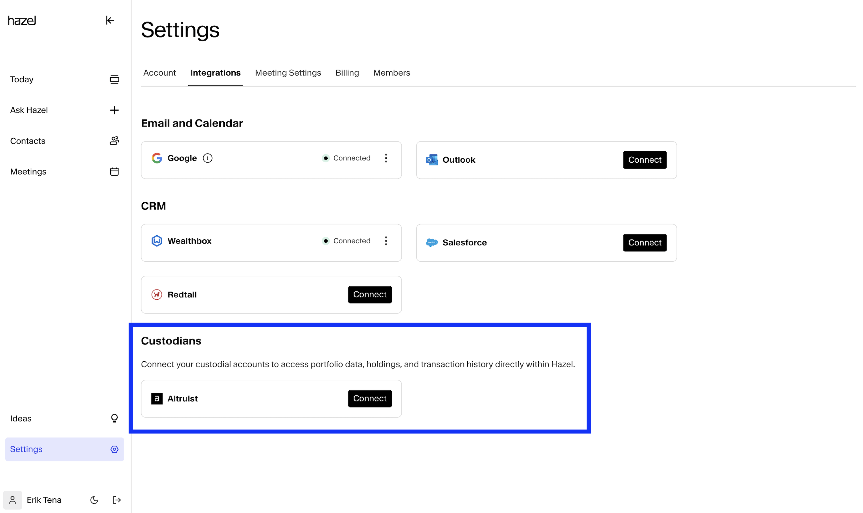Click the logout icon beside Erik Tena
863x513 pixels.
pyautogui.click(x=117, y=500)
